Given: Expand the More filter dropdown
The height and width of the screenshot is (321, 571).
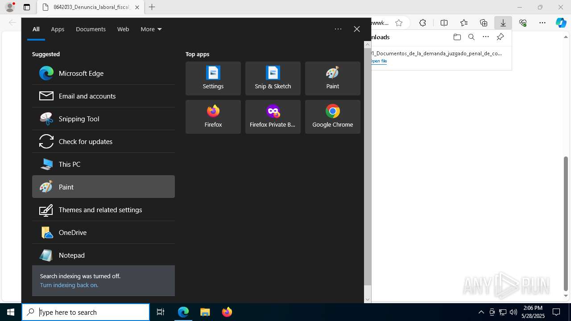Looking at the screenshot, I should [x=151, y=29].
